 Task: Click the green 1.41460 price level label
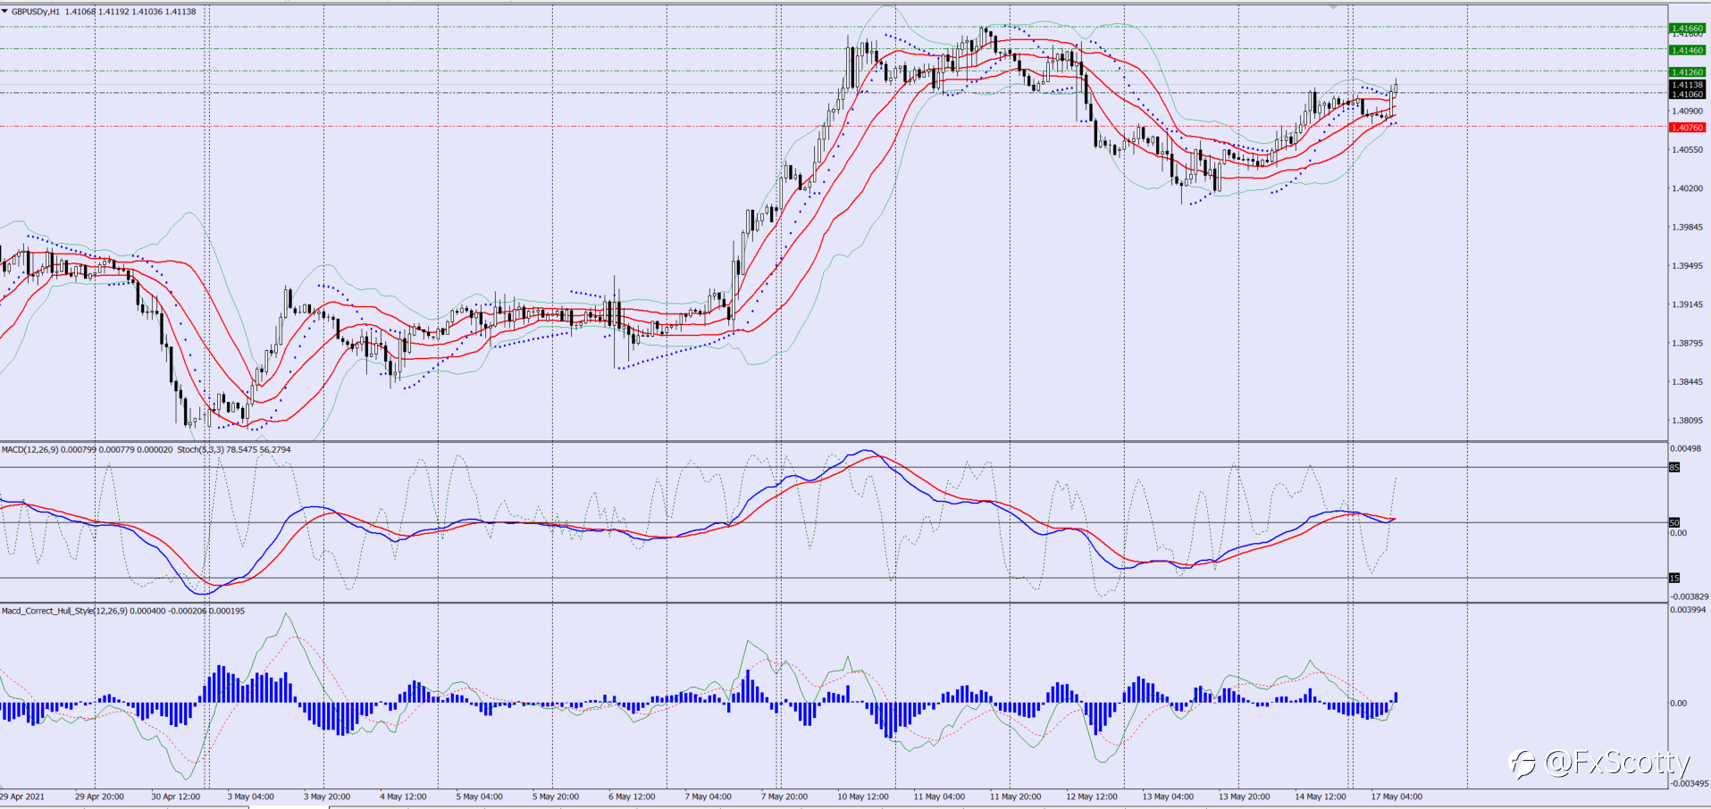(x=1688, y=50)
